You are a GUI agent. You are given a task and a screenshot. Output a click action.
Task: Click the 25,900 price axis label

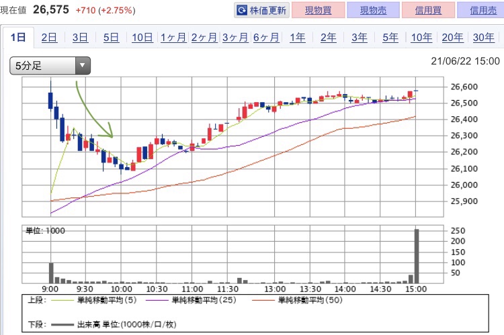click(464, 201)
